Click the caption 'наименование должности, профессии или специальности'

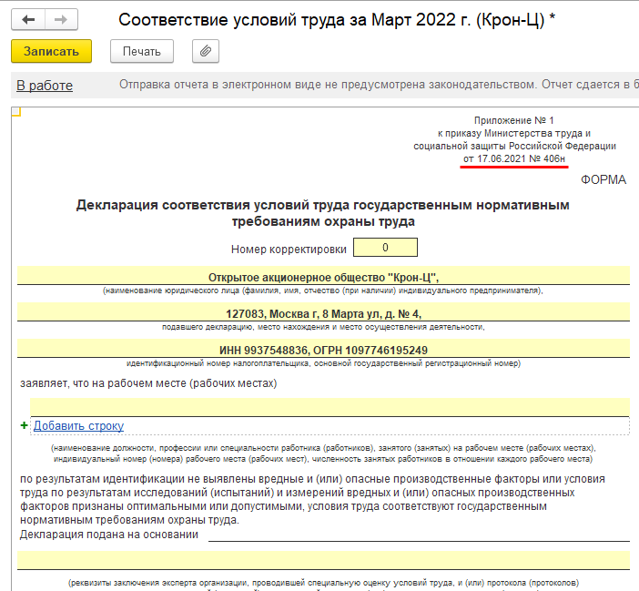[323, 453]
